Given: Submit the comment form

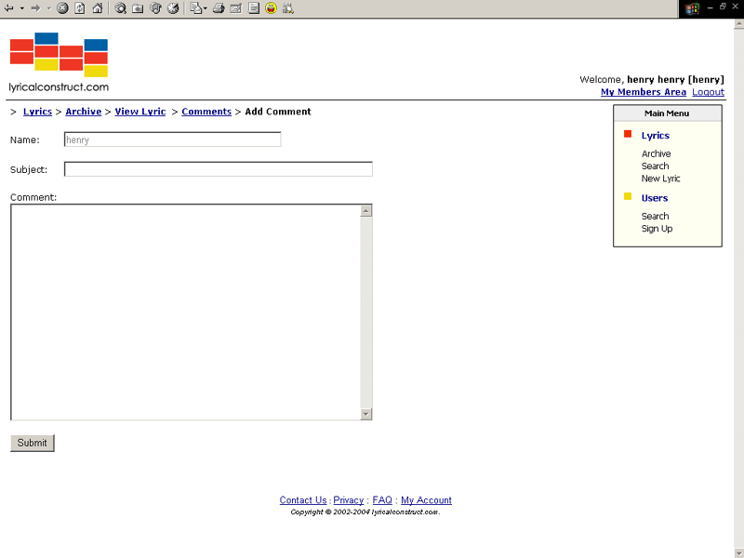Looking at the screenshot, I should tap(33, 443).
